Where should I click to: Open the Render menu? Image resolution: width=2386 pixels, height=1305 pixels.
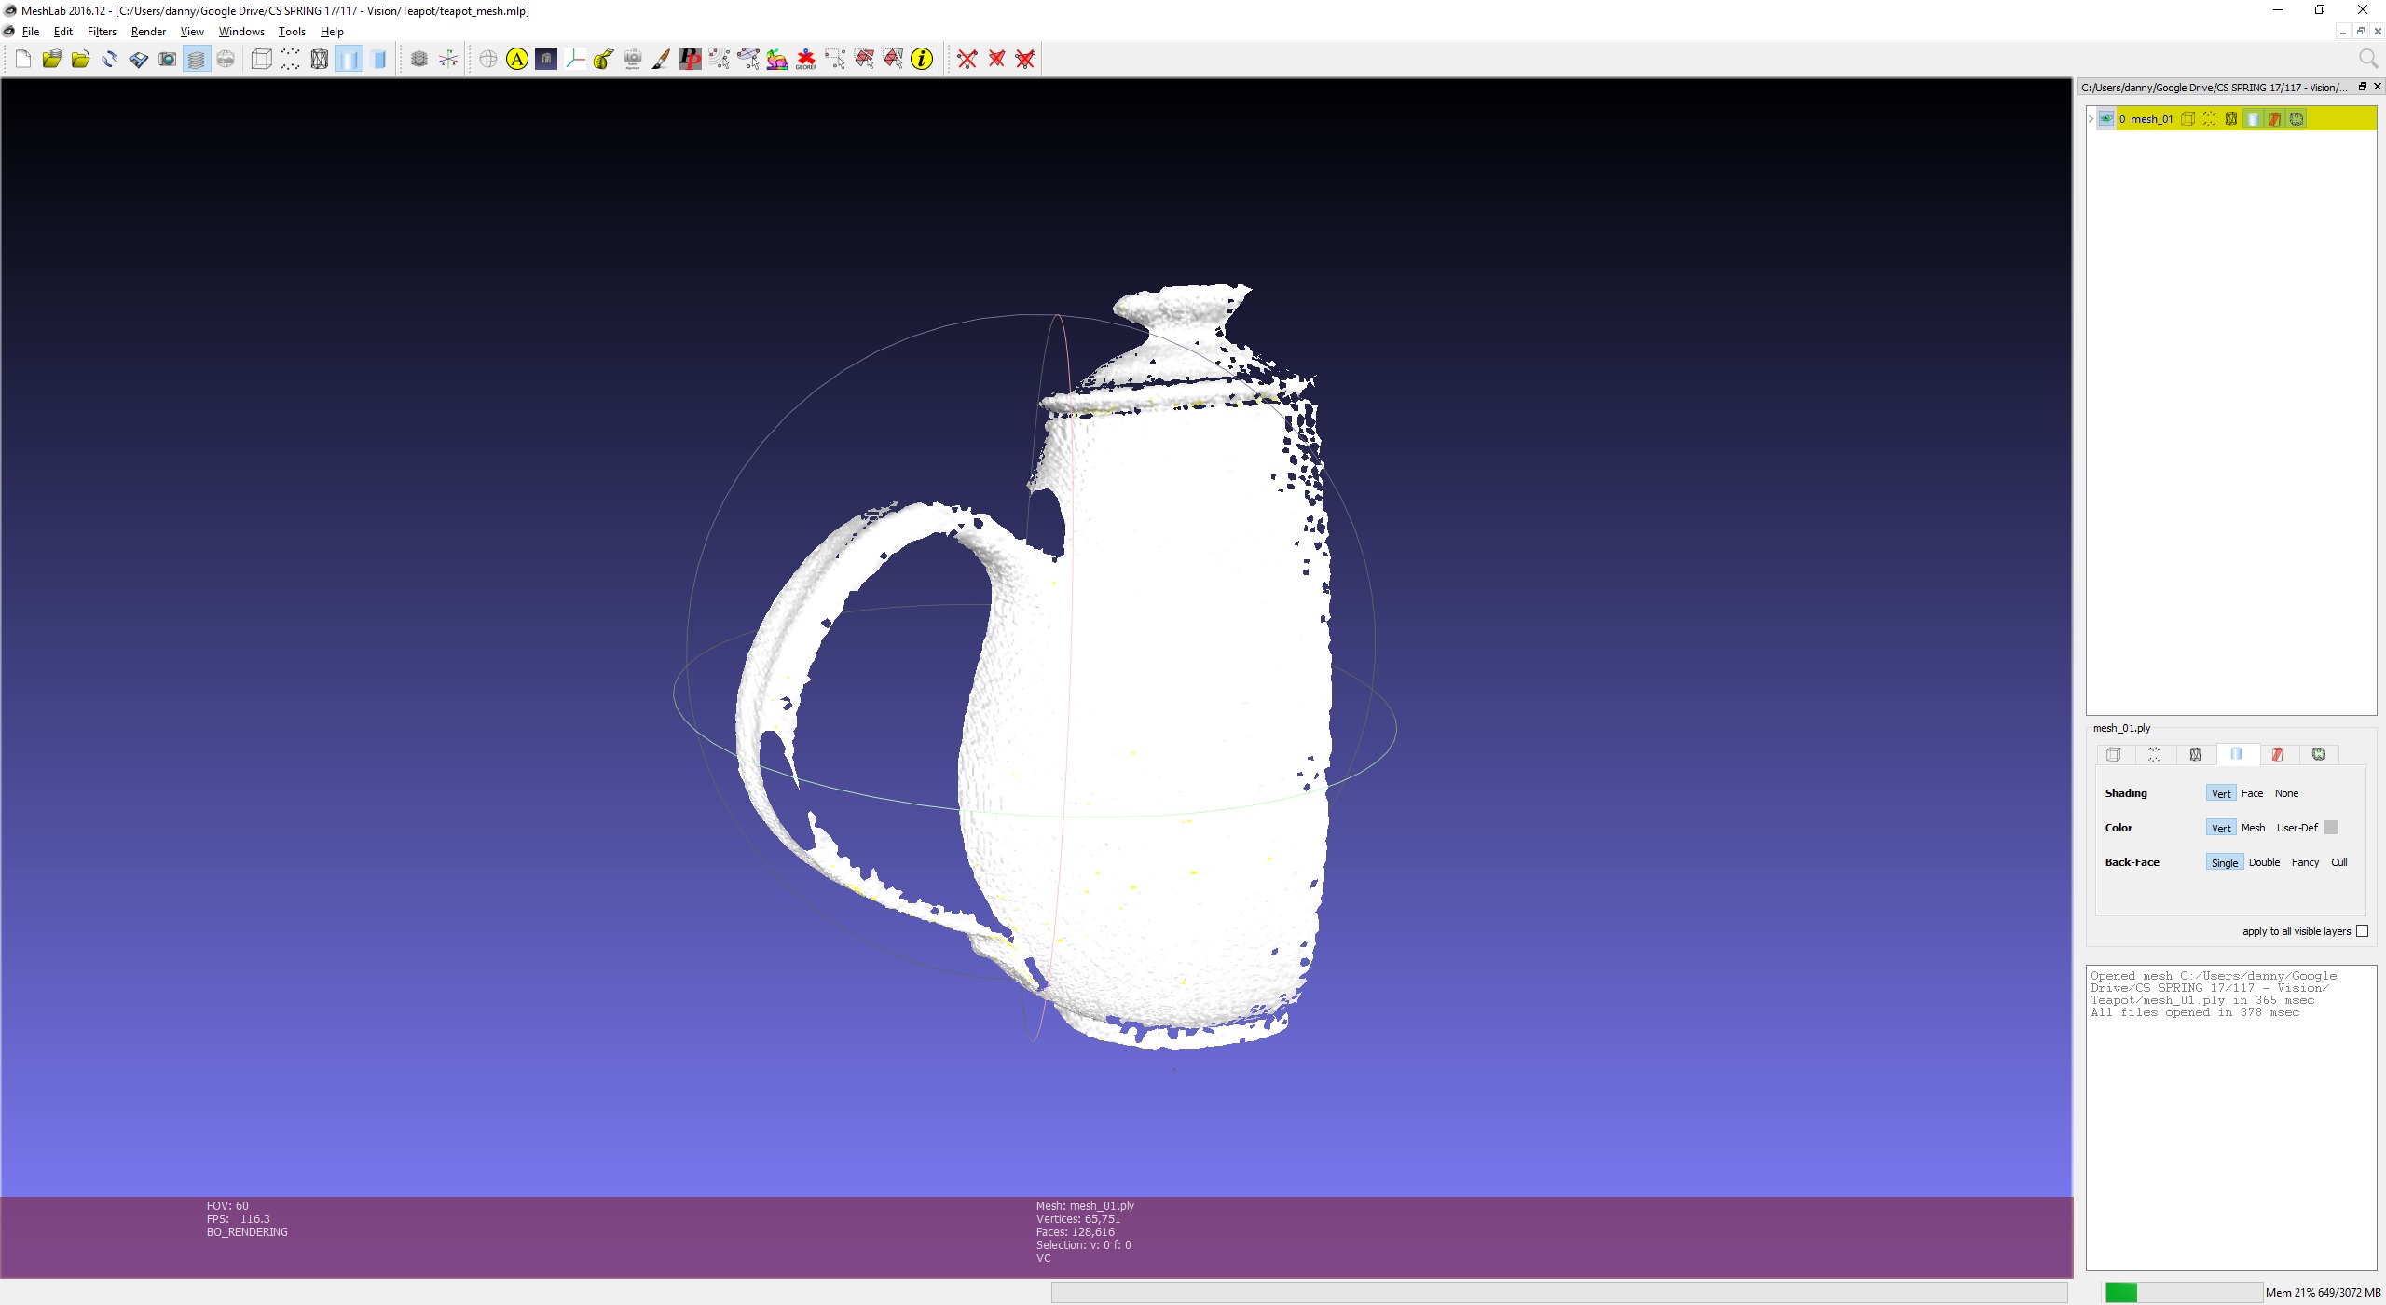[x=148, y=32]
